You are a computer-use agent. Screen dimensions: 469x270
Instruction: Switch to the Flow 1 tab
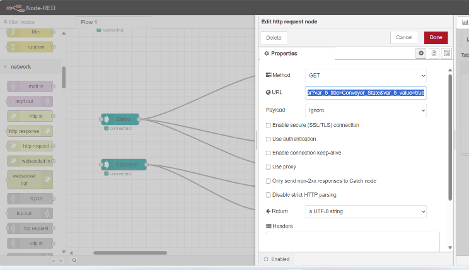(113, 22)
